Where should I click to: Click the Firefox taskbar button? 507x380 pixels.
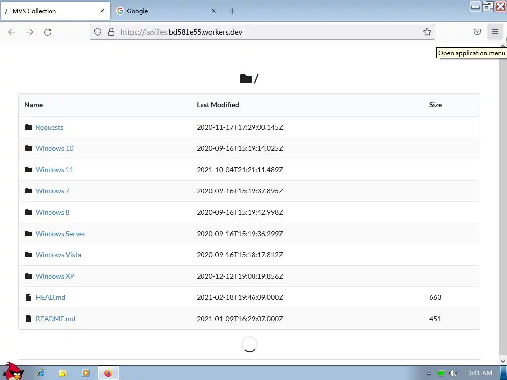[108, 373]
